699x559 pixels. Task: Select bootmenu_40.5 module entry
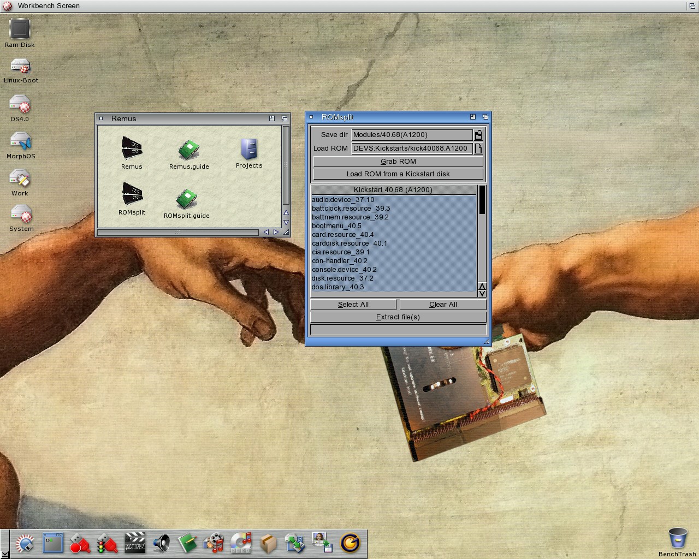(394, 226)
